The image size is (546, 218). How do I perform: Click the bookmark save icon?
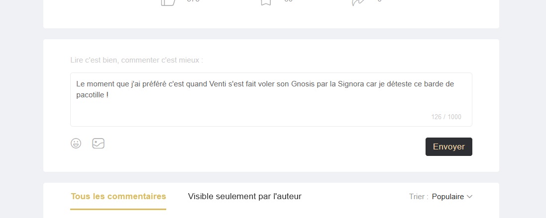click(x=266, y=2)
